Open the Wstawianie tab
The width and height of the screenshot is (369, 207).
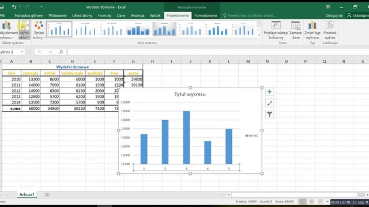point(58,16)
